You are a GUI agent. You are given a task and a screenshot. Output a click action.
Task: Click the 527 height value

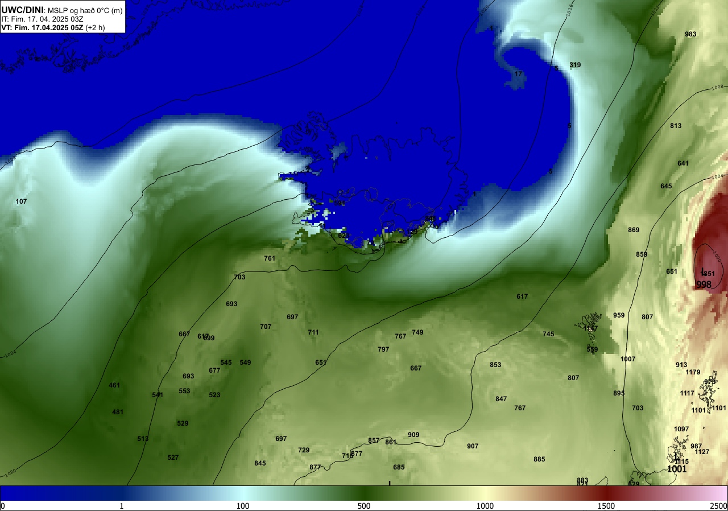coord(173,458)
